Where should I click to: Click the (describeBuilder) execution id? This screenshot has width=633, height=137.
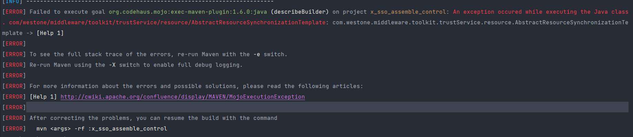tap(299, 12)
